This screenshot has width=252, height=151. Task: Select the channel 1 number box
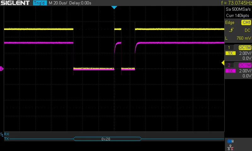click(x=229, y=48)
